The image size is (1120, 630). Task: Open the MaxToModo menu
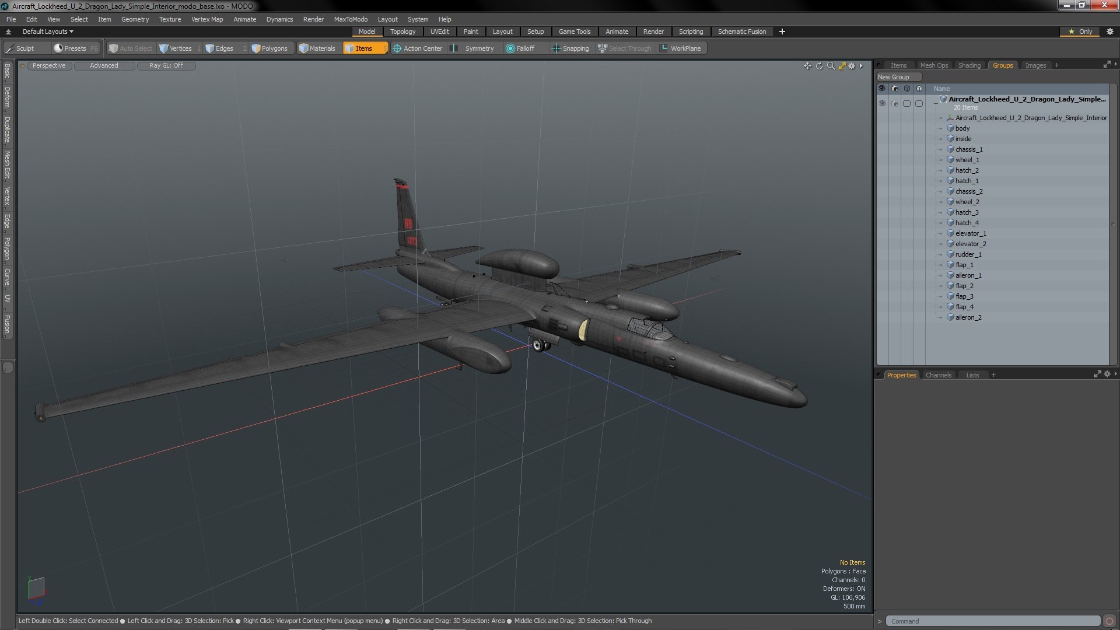[351, 19]
